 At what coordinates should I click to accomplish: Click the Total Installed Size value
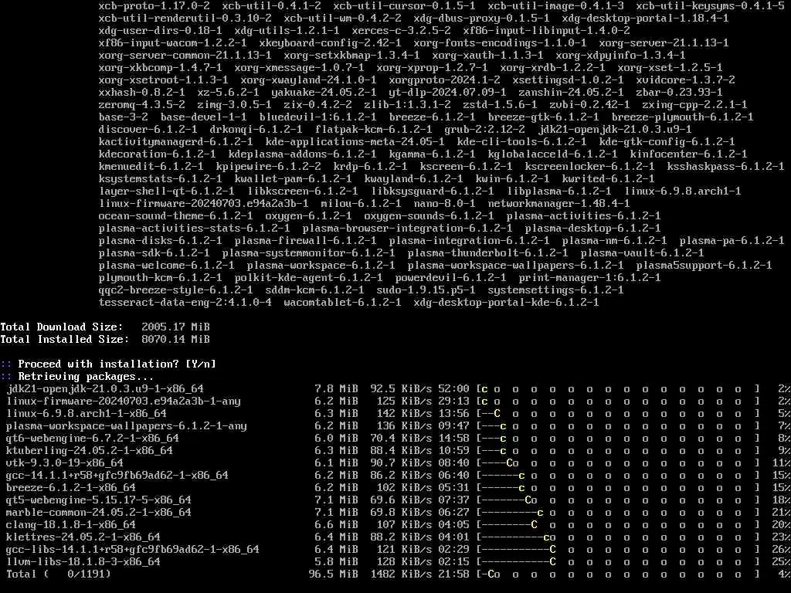(x=175, y=340)
